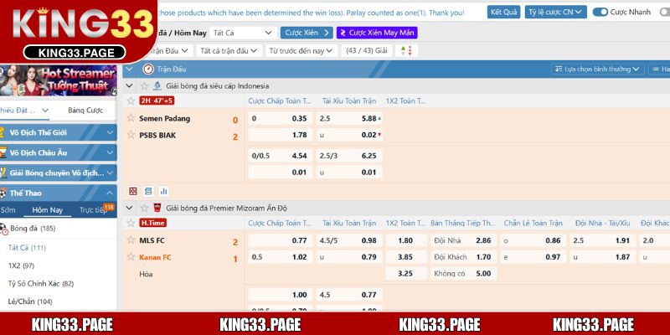The height and width of the screenshot is (335, 670).
Task: Collapse the Giải bóng đá siêu cấp Indonesia section
Action: point(130,86)
